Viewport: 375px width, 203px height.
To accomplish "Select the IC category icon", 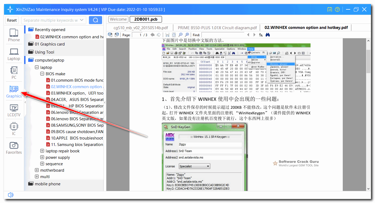I will click(14, 128).
